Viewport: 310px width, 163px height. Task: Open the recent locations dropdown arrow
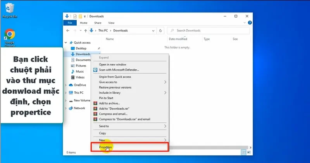[x=81, y=31]
